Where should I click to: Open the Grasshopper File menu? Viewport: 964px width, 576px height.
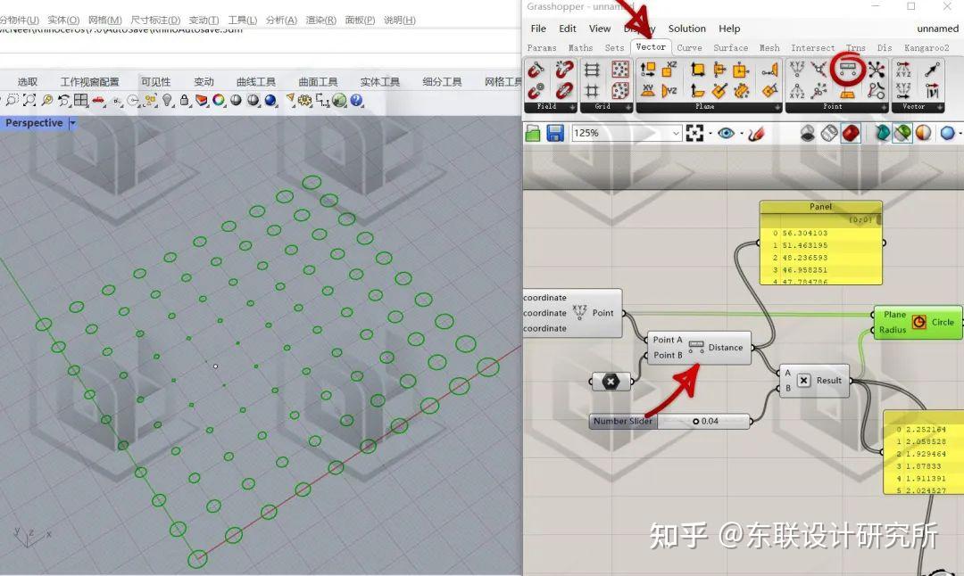538,29
